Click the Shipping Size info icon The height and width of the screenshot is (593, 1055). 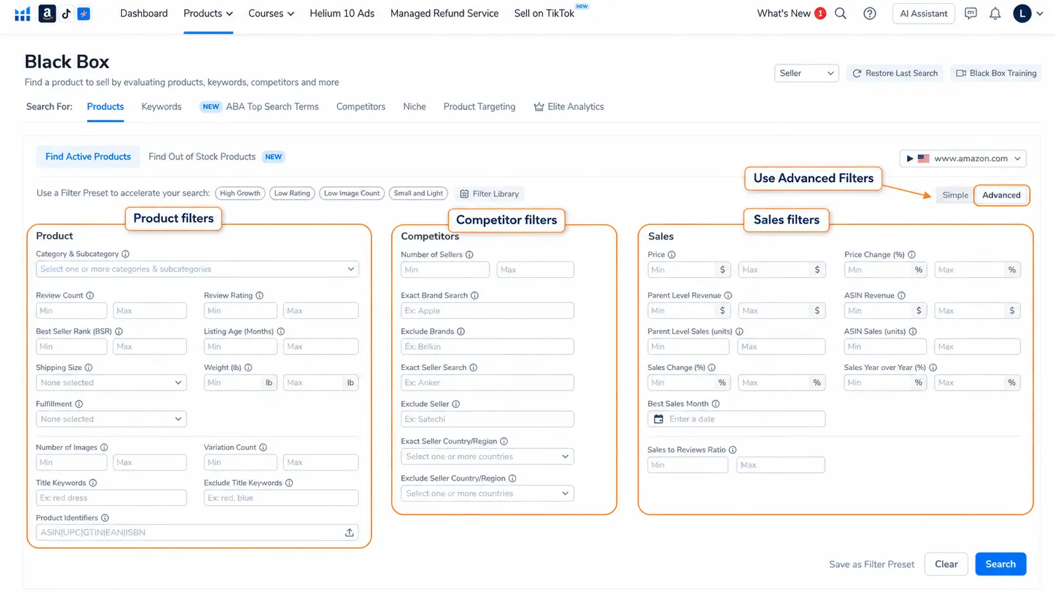89,367
